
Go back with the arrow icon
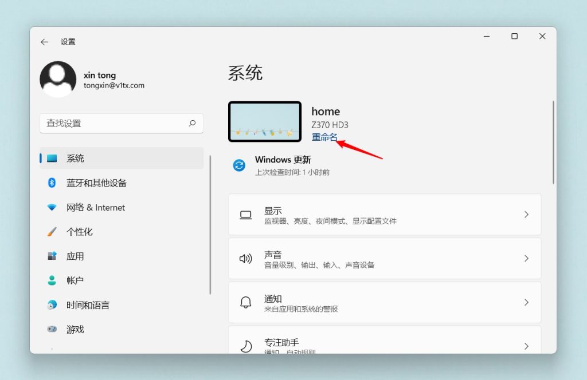click(45, 42)
